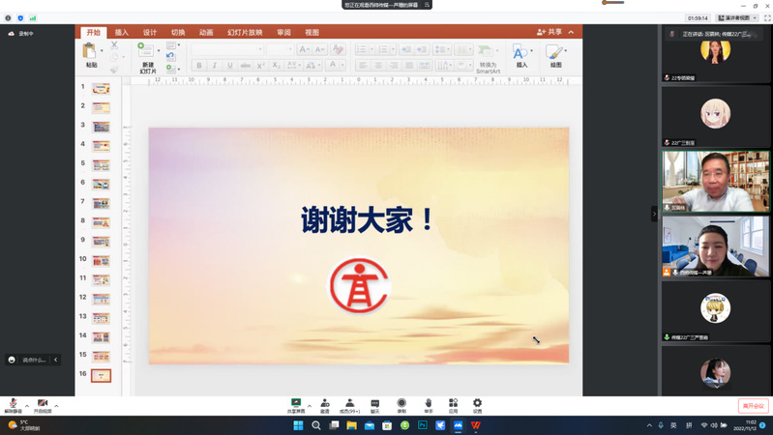Screen dimensions: 773x435
Task: Select slide 10 thumbnail
Action: tap(101, 260)
